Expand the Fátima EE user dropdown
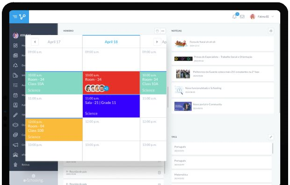This screenshot has width=290, height=185. pyautogui.click(x=262, y=17)
